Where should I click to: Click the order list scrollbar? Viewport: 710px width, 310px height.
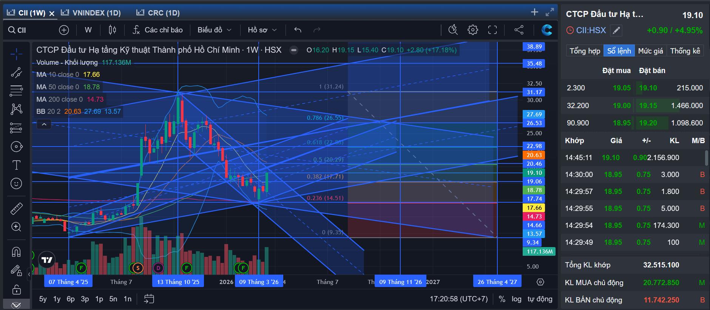707,158
